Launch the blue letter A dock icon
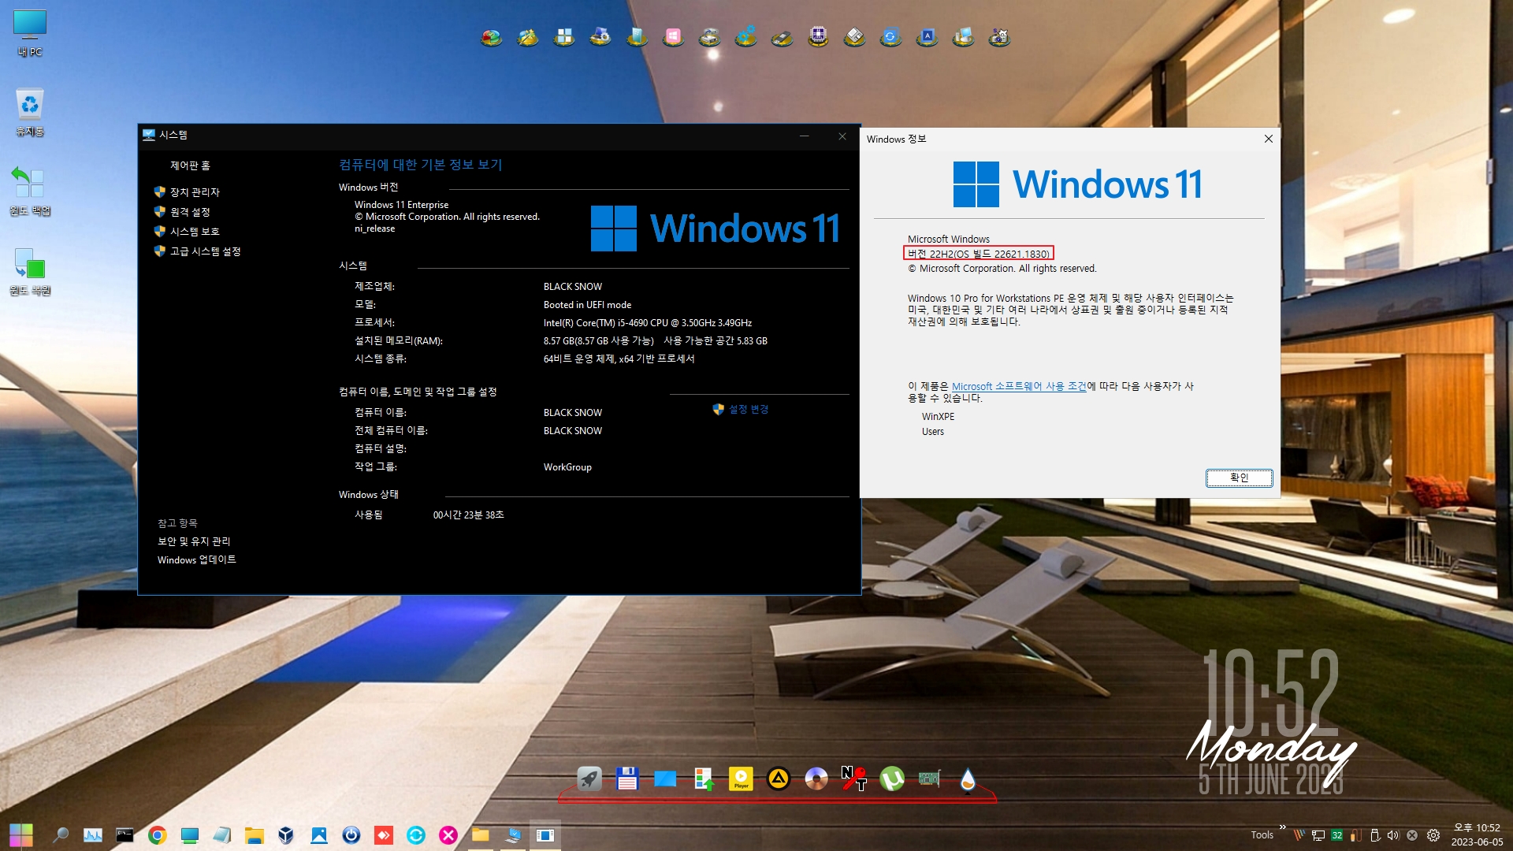 (x=927, y=37)
